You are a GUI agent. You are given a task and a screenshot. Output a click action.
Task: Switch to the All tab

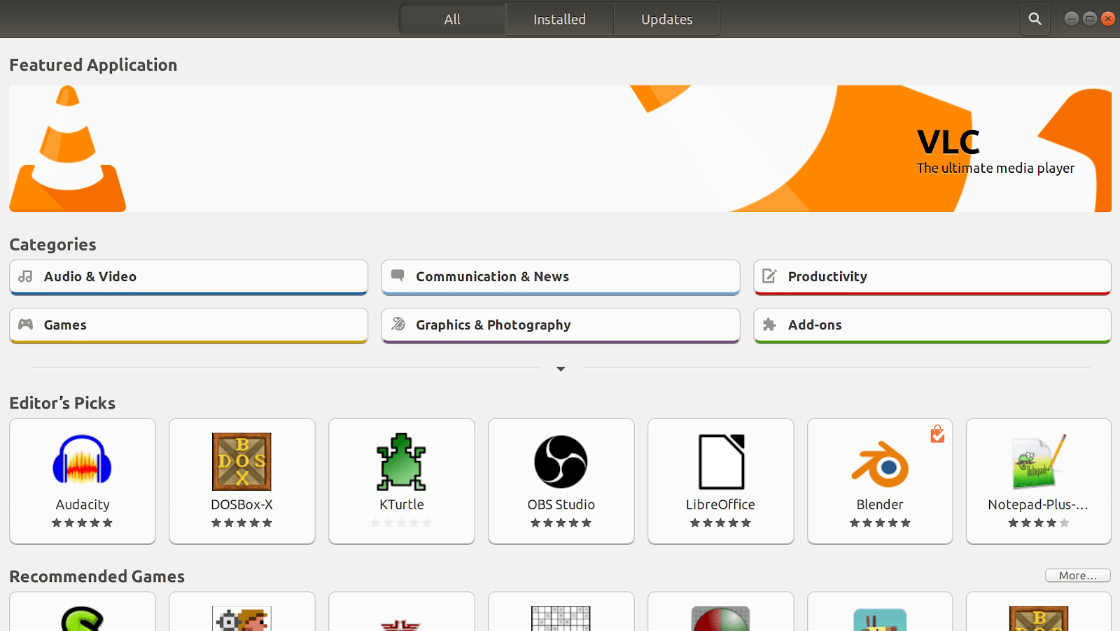pyautogui.click(x=452, y=20)
